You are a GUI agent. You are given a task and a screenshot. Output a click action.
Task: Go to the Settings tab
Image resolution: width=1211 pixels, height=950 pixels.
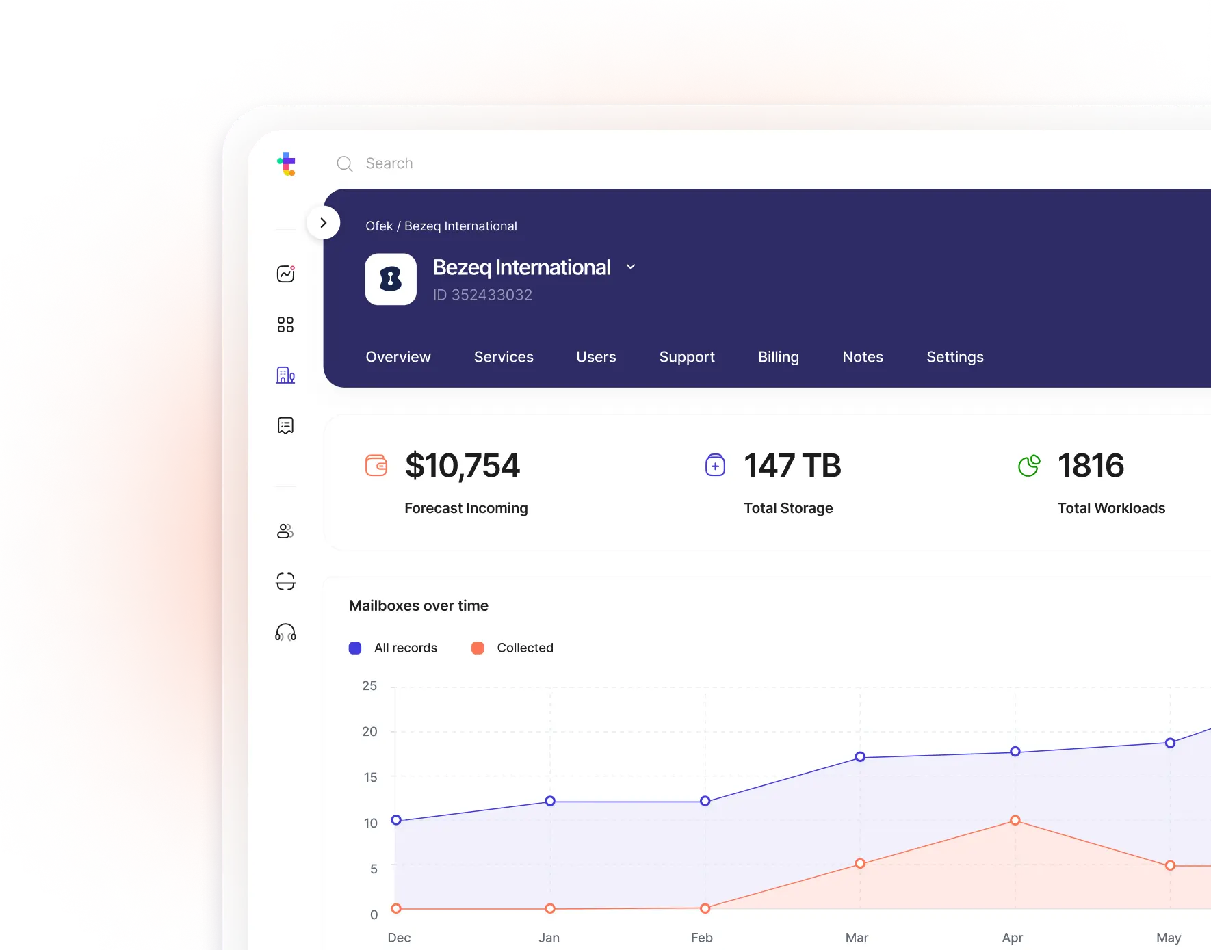pos(954,357)
